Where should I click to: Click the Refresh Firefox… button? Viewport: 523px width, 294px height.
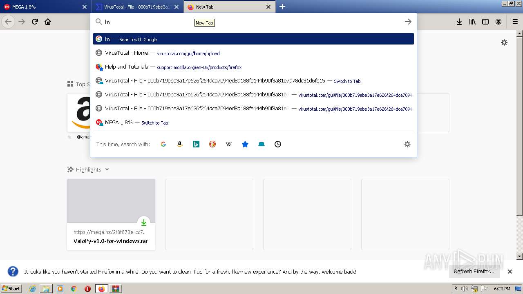(x=474, y=272)
